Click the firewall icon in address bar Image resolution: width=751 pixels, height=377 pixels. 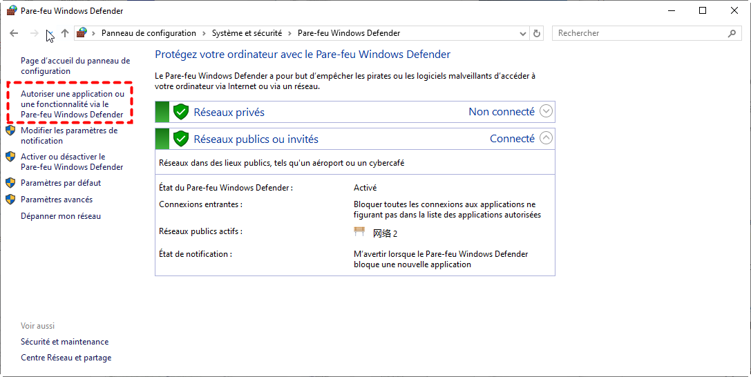[82, 33]
